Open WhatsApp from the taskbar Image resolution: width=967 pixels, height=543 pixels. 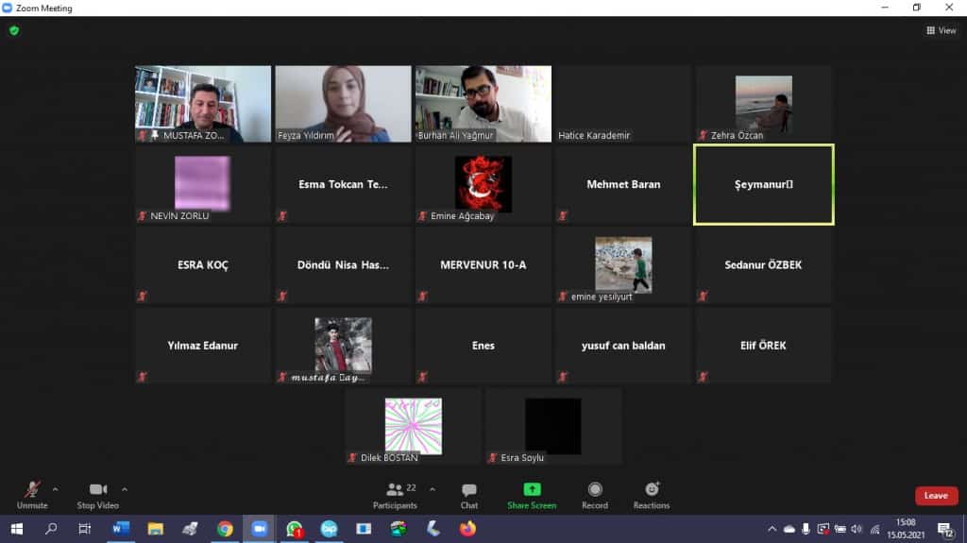click(x=295, y=529)
